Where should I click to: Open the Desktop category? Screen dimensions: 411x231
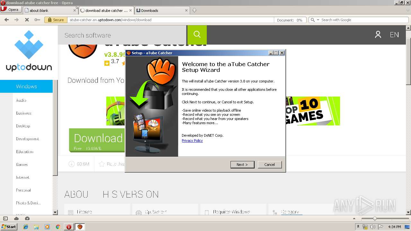click(x=23, y=126)
